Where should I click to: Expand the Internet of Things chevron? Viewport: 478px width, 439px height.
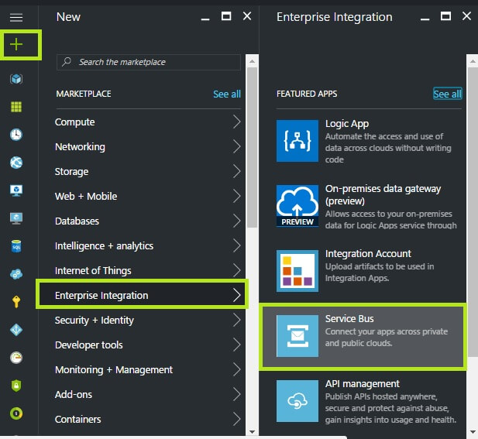(237, 270)
